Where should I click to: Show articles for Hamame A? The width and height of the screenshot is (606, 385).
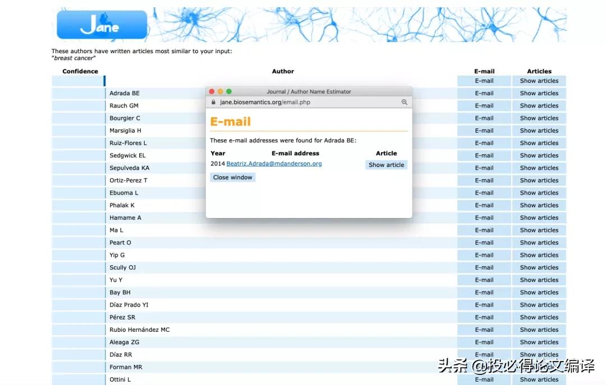(539, 218)
